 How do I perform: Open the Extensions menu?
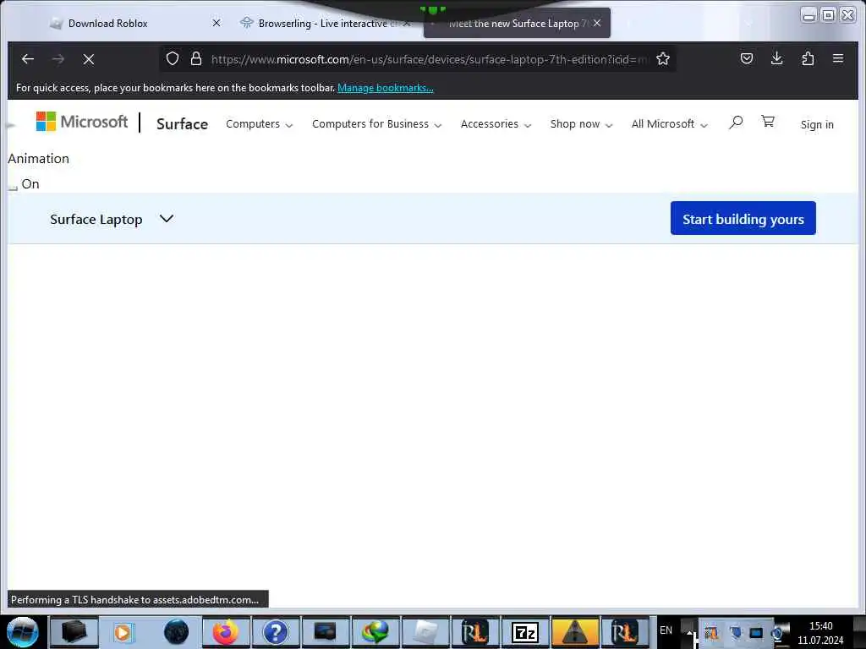pos(808,58)
